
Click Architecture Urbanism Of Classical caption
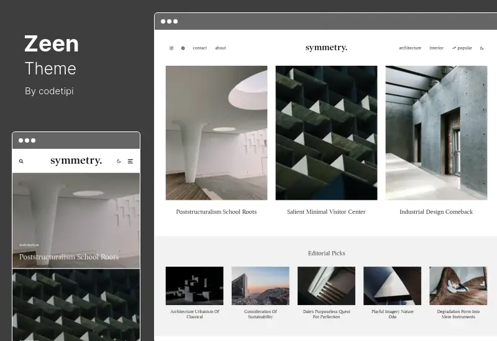coord(194,314)
